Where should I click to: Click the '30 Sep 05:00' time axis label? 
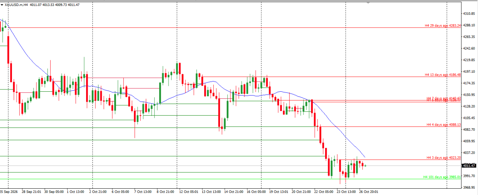54,192
